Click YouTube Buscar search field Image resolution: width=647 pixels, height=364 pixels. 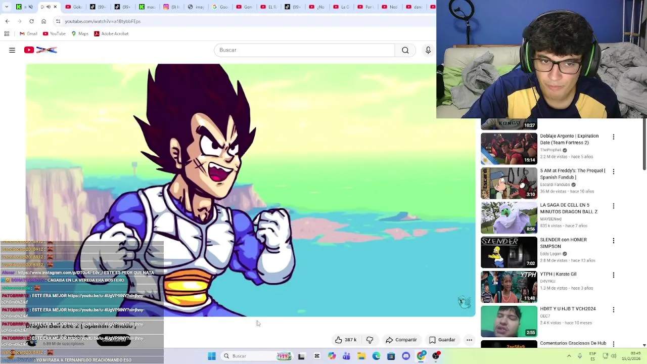point(304,50)
